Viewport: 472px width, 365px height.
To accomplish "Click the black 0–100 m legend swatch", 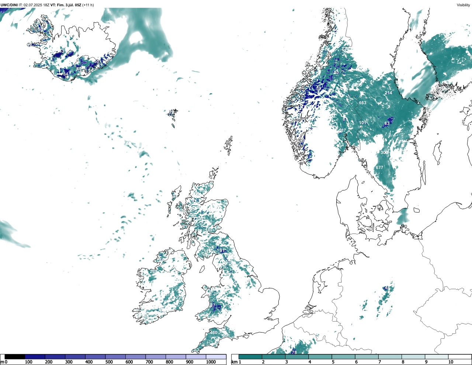I will tap(15, 357).
